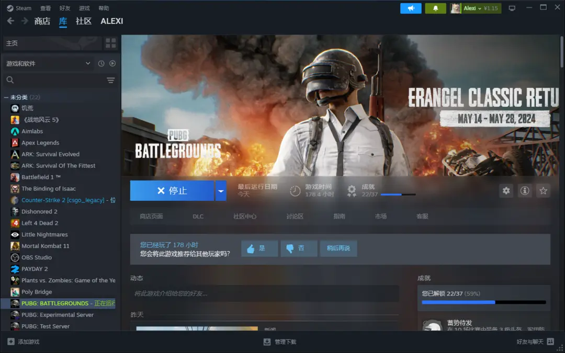This screenshot has height=353, width=565.
Task: Select PUBG: Experimental Server in library
Action: [58, 315]
